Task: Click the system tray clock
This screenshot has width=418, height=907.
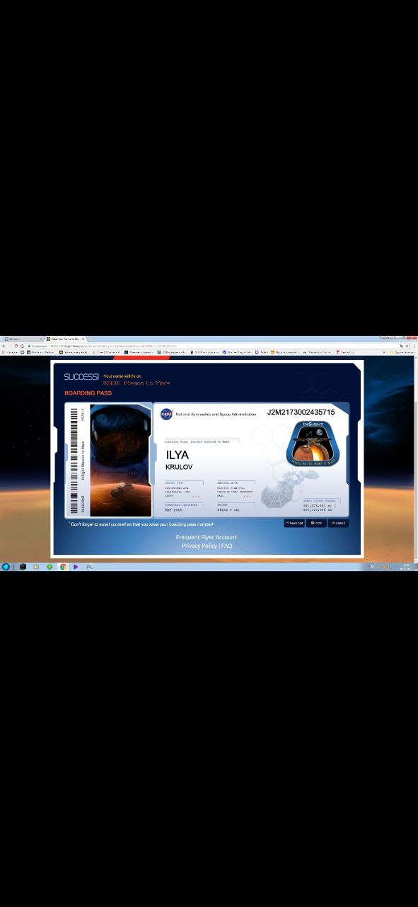Action: tap(407, 567)
